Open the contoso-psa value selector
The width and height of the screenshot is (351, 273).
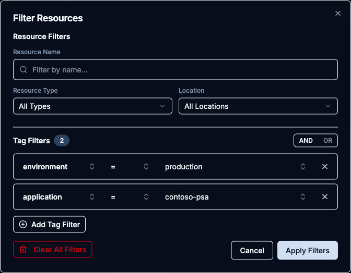coord(235,197)
